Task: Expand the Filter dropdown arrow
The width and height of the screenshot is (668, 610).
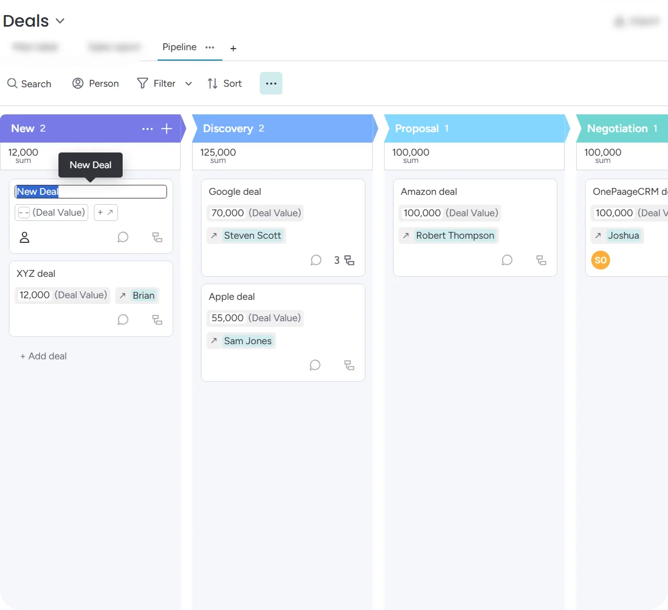Action: click(188, 84)
